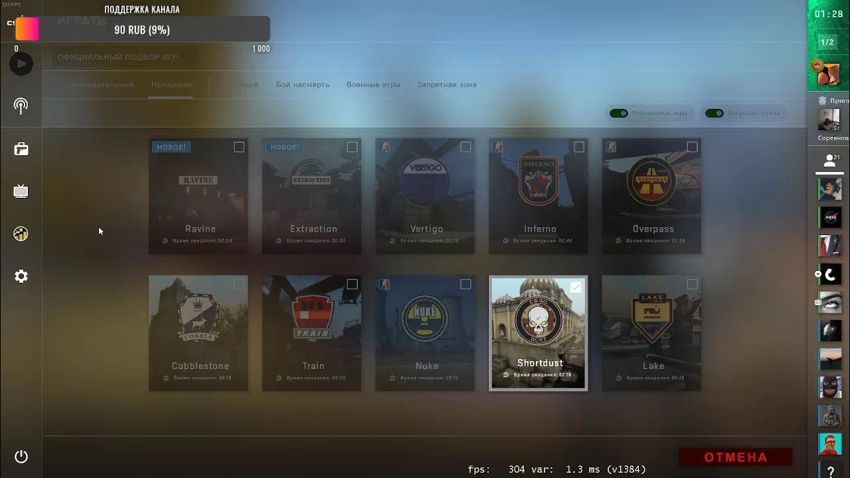Click the operator icon on Nuke card
850x478 pixels.
click(x=384, y=284)
